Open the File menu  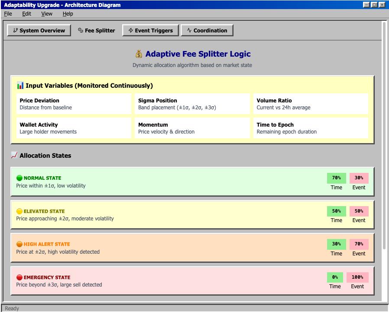click(8, 14)
